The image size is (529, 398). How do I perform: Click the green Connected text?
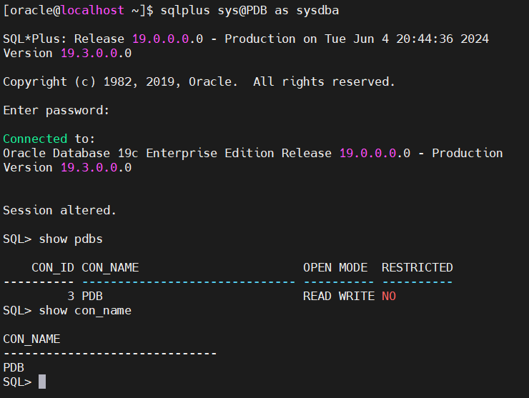pyautogui.click(x=35, y=139)
